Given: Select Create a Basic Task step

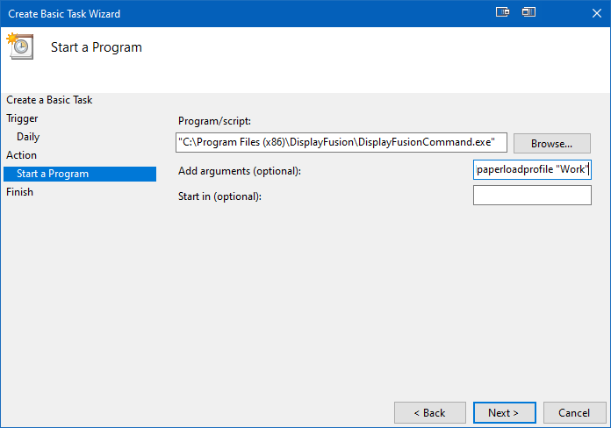Looking at the screenshot, I should point(49,100).
